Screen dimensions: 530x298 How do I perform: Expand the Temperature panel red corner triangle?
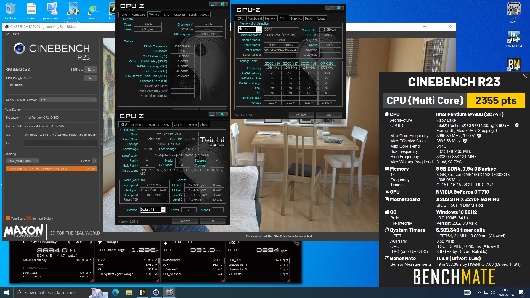(223, 280)
